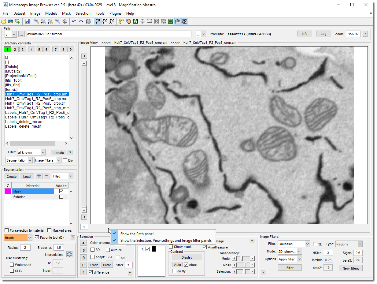
Task: Click the camera snapshot toolbar icon
Action: click(88, 21)
